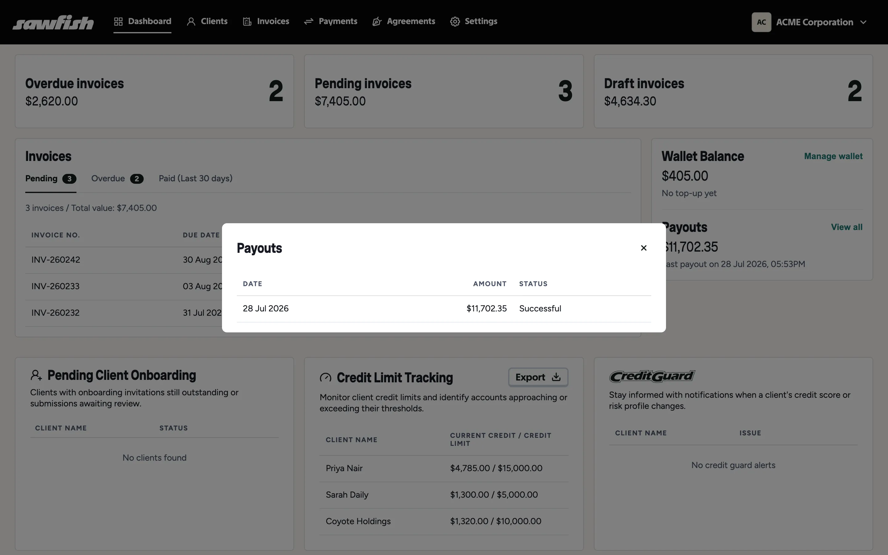Close the Payouts dialog with the X
This screenshot has width=888, height=555.
coord(643,248)
